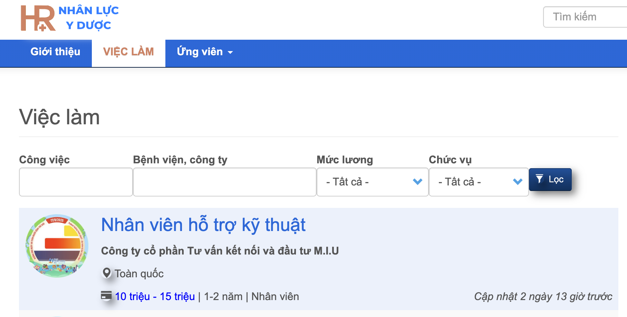Click the HR Nhân Lực Y Dược logo

click(x=70, y=18)
